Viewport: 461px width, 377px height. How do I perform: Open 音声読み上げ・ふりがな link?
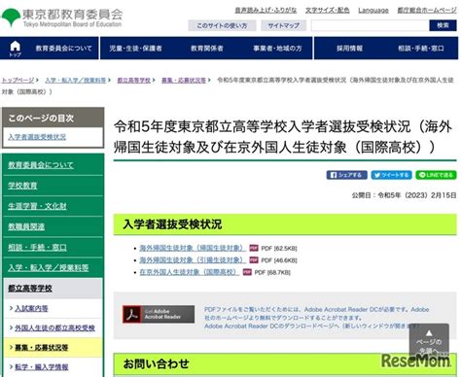(266, 11)
